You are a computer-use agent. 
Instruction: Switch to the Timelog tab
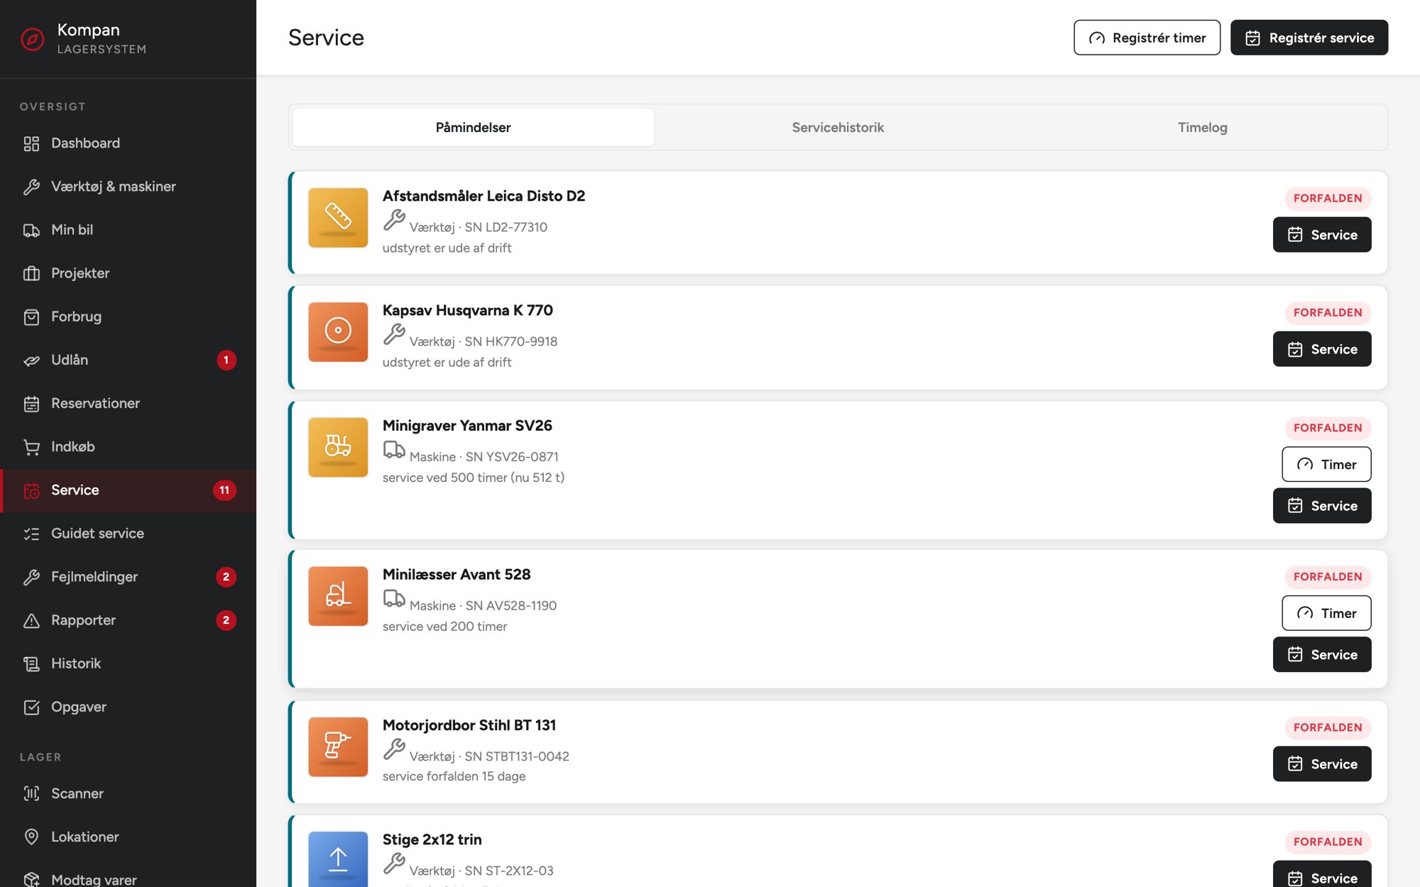point(1203,128)
